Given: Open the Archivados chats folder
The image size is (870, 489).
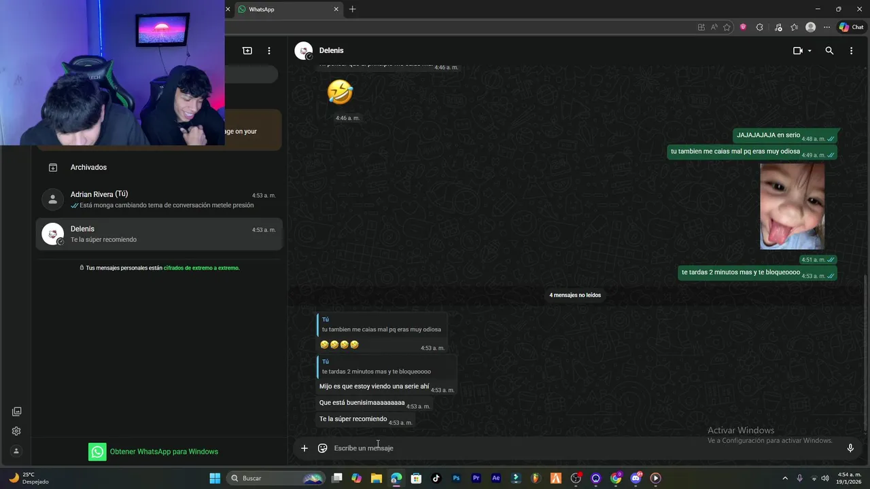Looking at the screenshot, I should click(159, 167).
